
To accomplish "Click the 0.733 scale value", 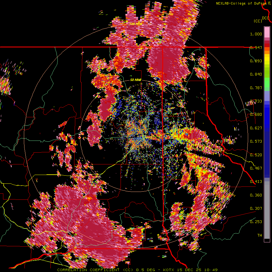I will [256, 101].
